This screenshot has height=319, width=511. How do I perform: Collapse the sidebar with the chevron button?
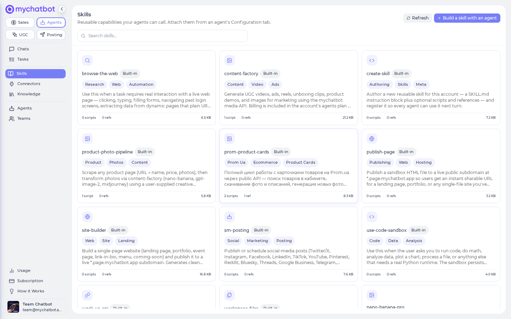pos(62,9)
